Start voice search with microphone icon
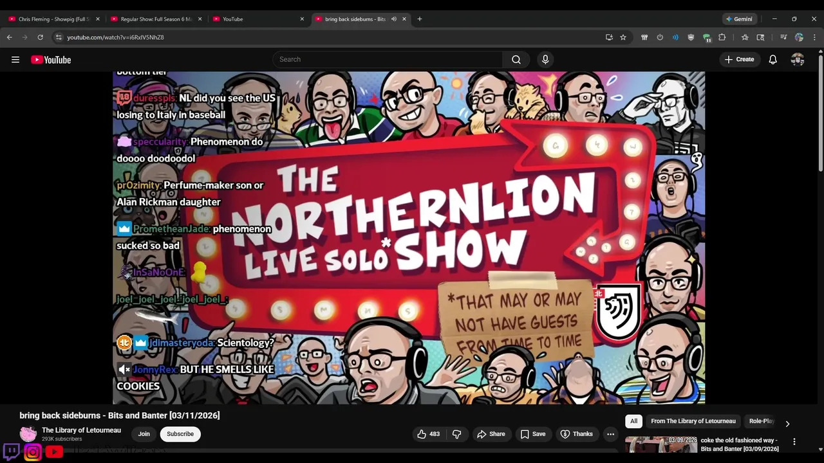Viewport: 824px width, 463px height. [x=545, y=59]
